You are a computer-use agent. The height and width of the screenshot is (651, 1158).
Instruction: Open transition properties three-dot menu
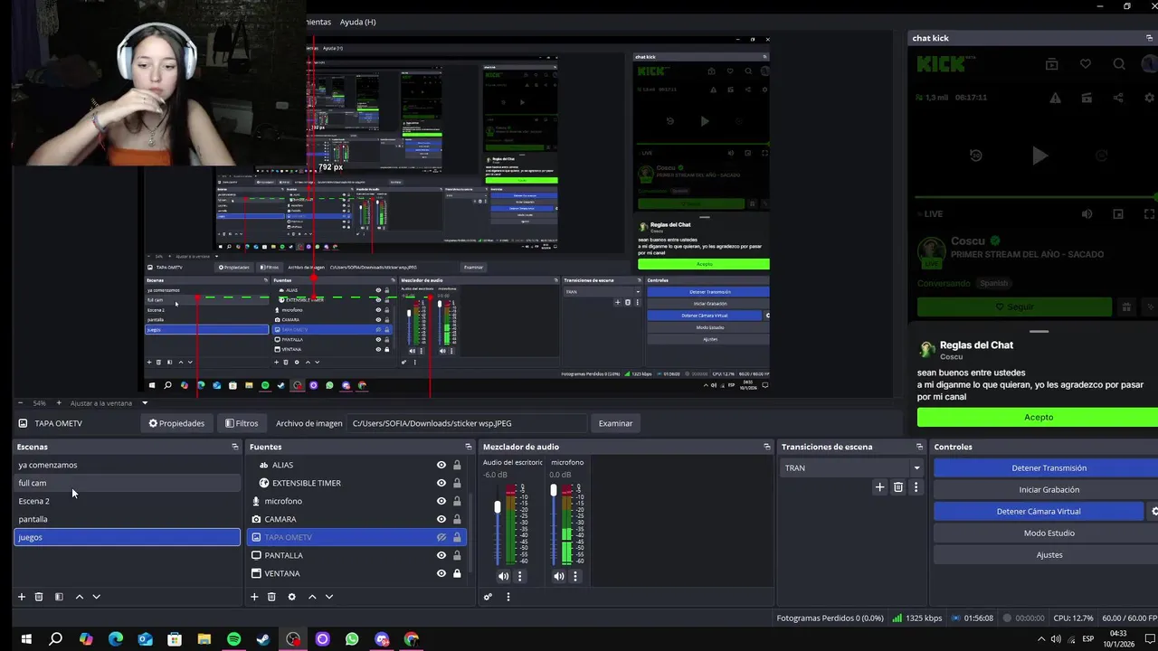(x=916, y=487)
